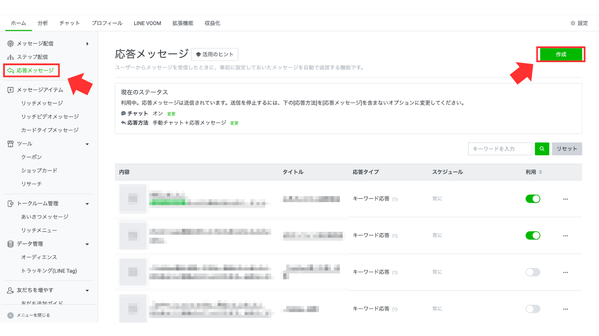The height and width of the screenshot is (336, 599).
Task: Click メニューを閉じる text at sidebar bottom
Action: point(33,315)
